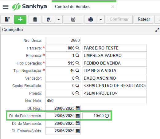Search Empresa with magnifier icon
Screen dimensions: 160x139
[77, 55]
